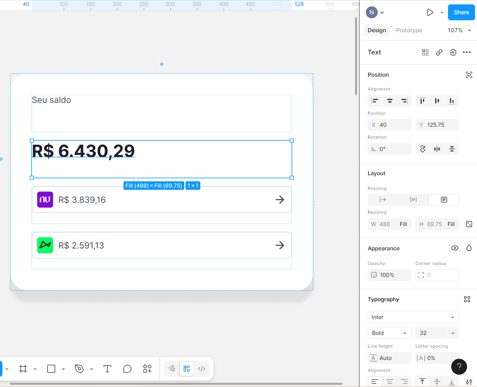Flip vertical icon
The height and width of the screenshot is (387, 477).
tap(452, 149)
